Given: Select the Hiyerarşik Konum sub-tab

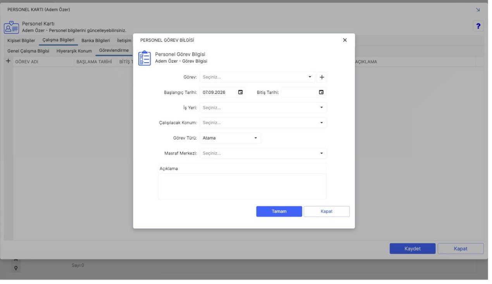Looking at the screenshot, I should tap(74, 51).
